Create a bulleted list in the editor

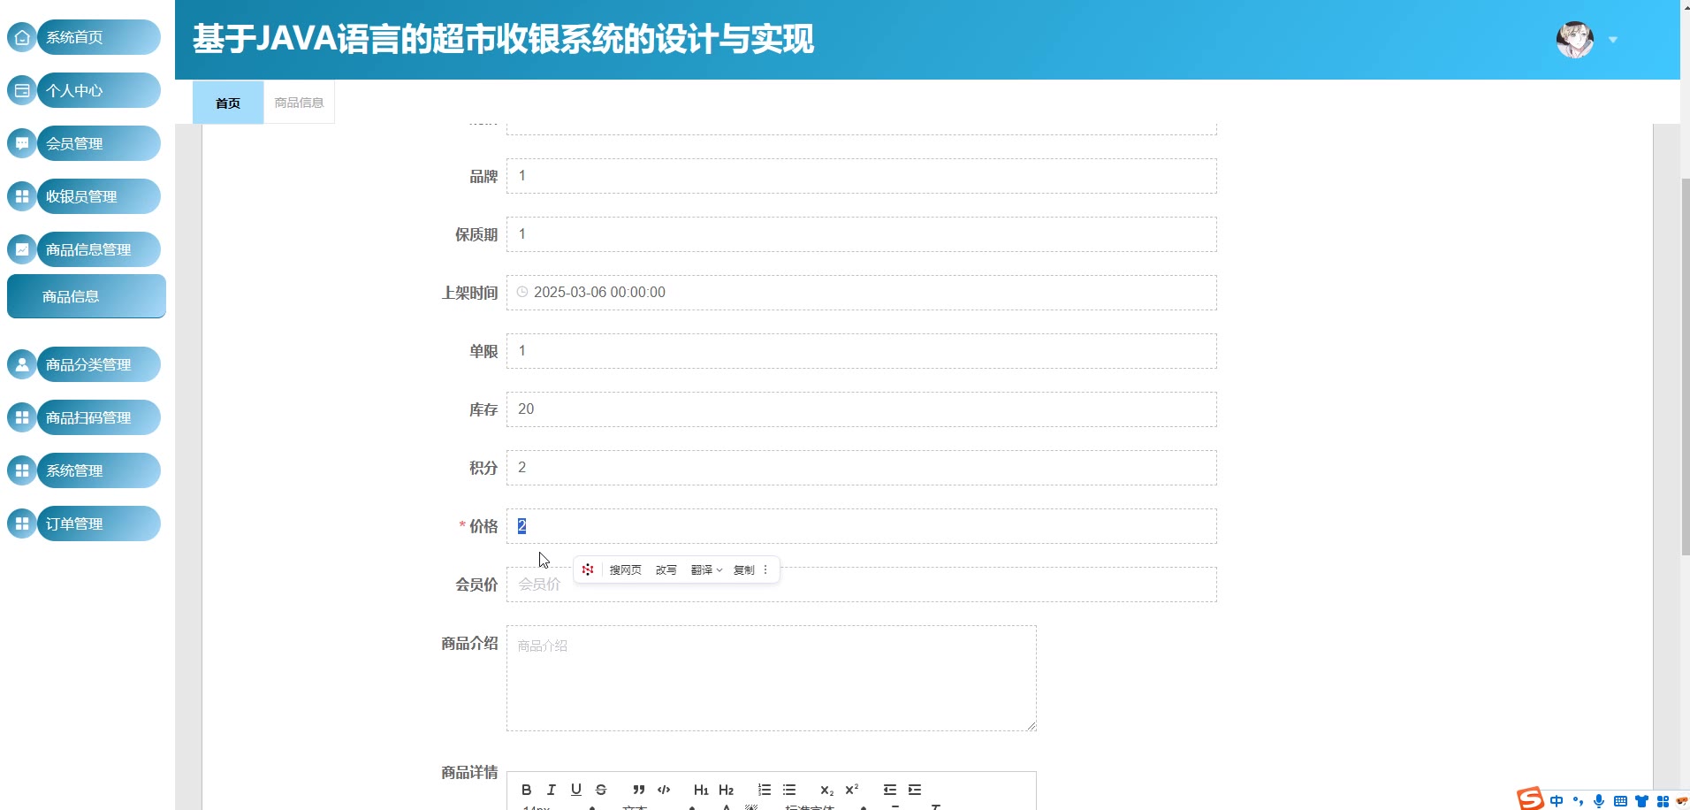[x=789, y=790]
